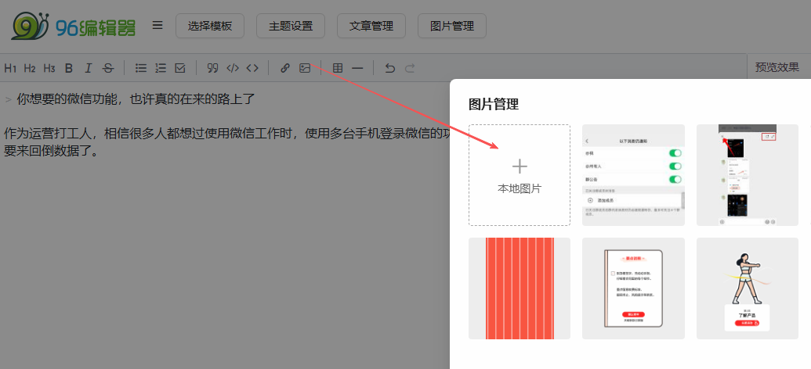Insert a hyperlink
Viewport: 811px width, 369px height.
click(x=285, y=68)
